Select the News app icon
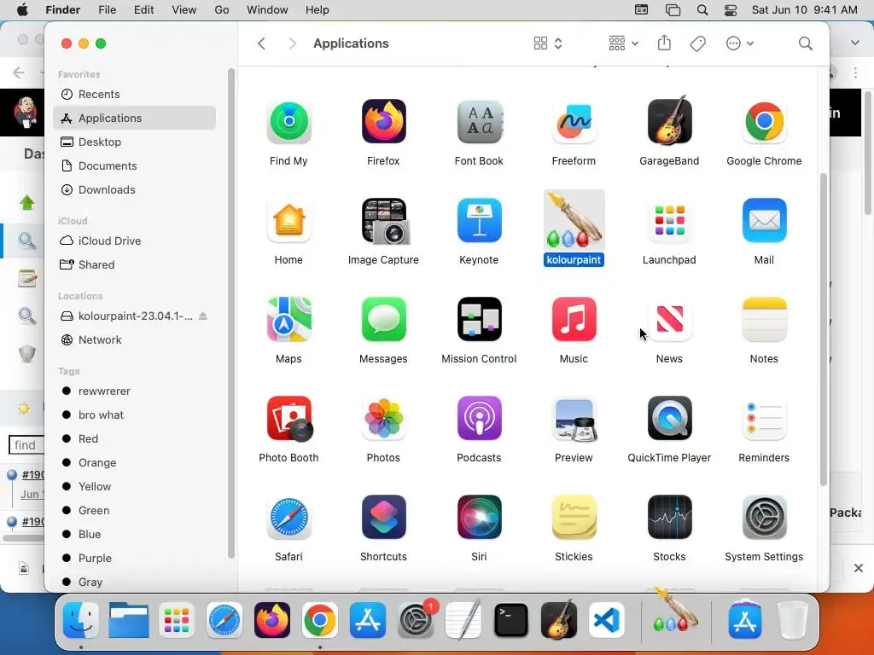The width and height of the screenshot is (874, 655). [x=669, y=319]
